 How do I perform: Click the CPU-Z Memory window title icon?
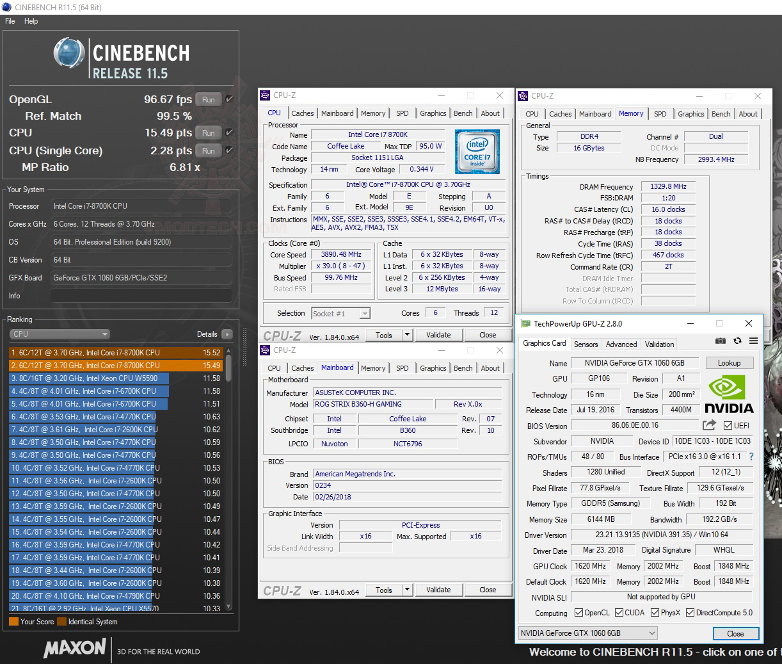coord(523,96)
